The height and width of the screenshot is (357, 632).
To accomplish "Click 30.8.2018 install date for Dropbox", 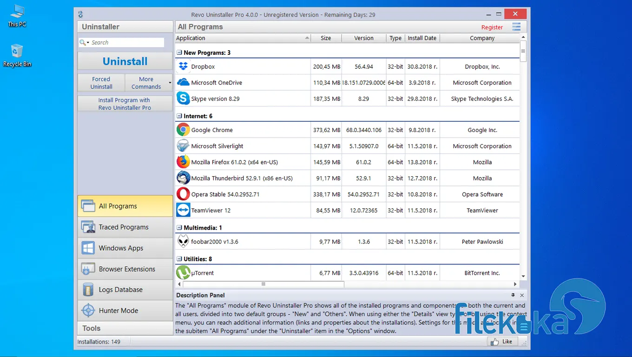I will tap(422, 66).
